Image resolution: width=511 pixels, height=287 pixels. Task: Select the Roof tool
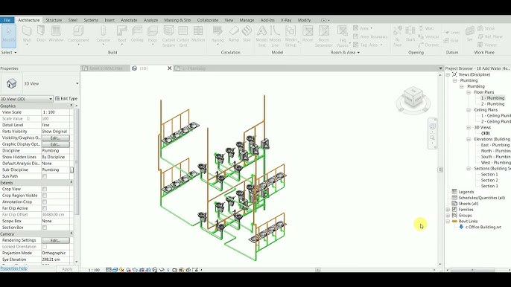(121, 34)
